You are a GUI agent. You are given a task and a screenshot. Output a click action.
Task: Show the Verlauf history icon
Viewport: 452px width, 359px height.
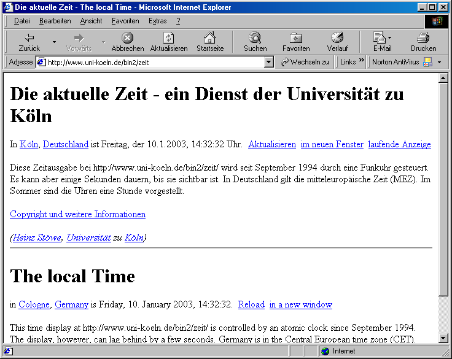tap(337, 37)
